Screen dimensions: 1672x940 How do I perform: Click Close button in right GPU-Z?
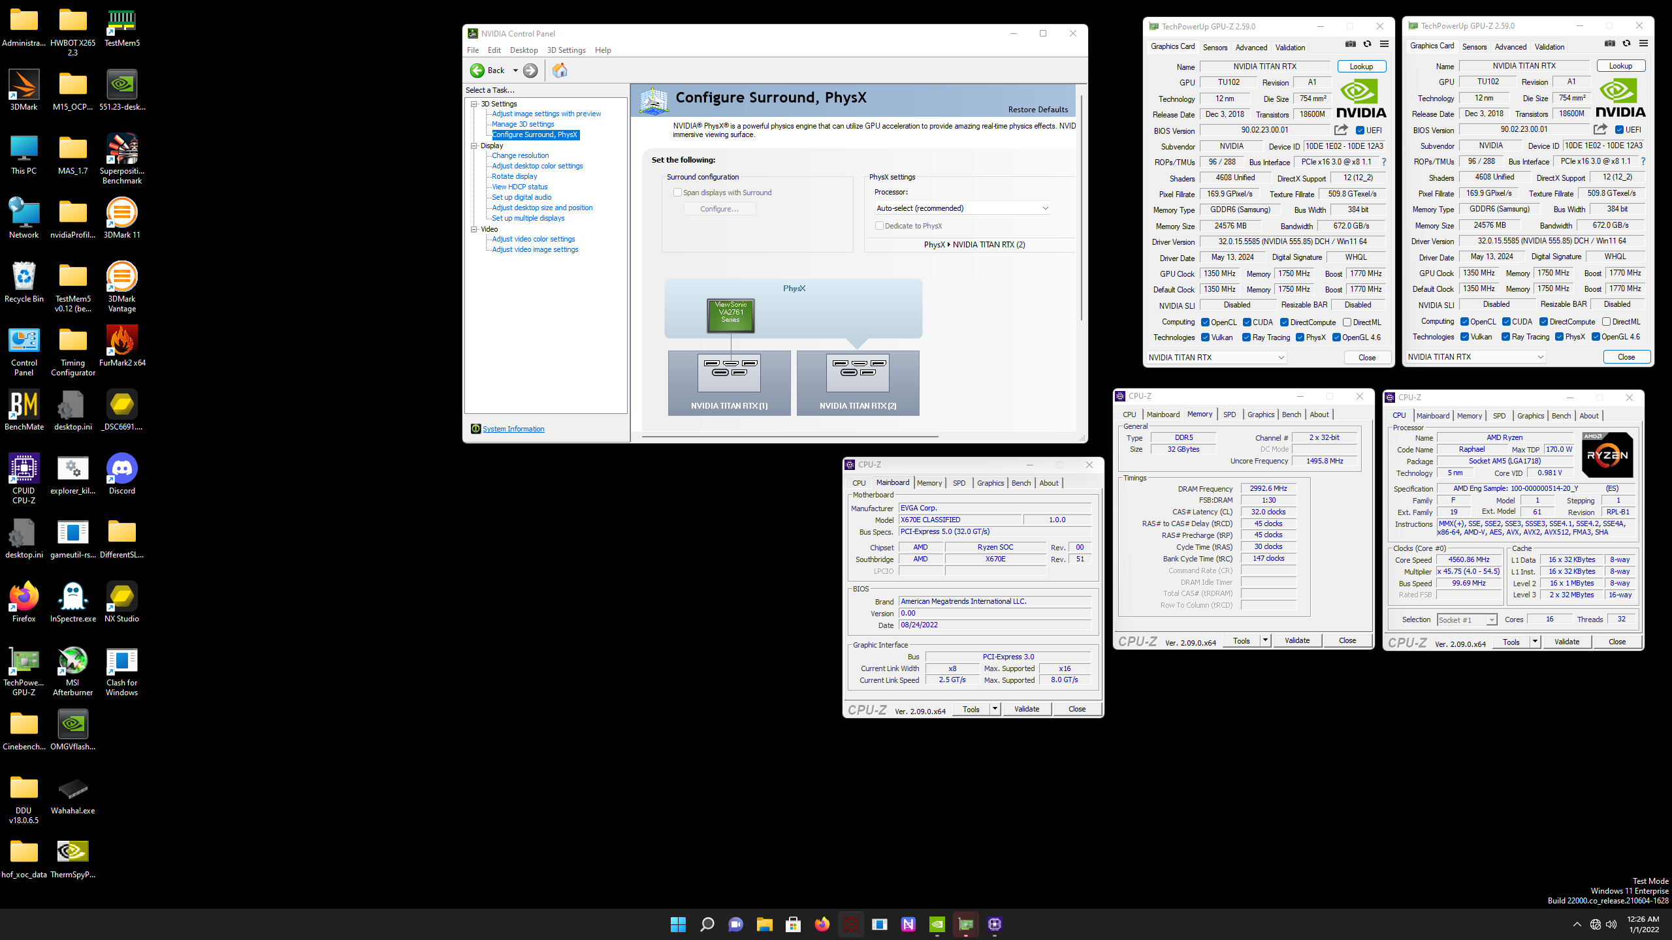coord(1626,357)
